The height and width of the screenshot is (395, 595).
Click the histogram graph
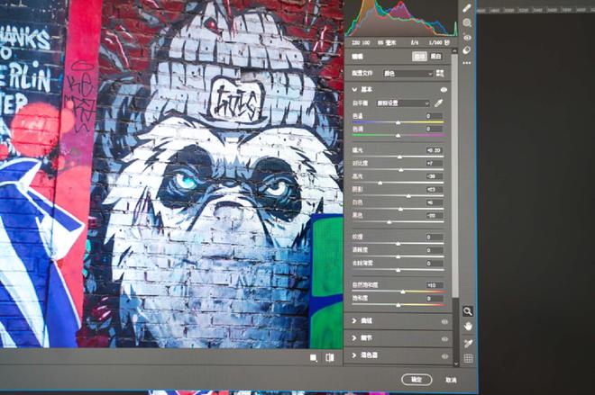[401, 18]
